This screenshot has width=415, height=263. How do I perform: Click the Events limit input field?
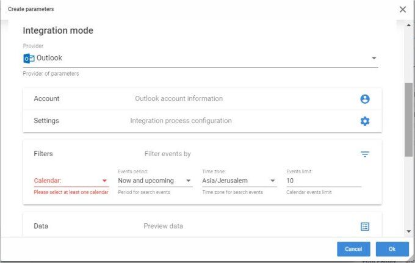pyautogui.click(x=323, y=181)
